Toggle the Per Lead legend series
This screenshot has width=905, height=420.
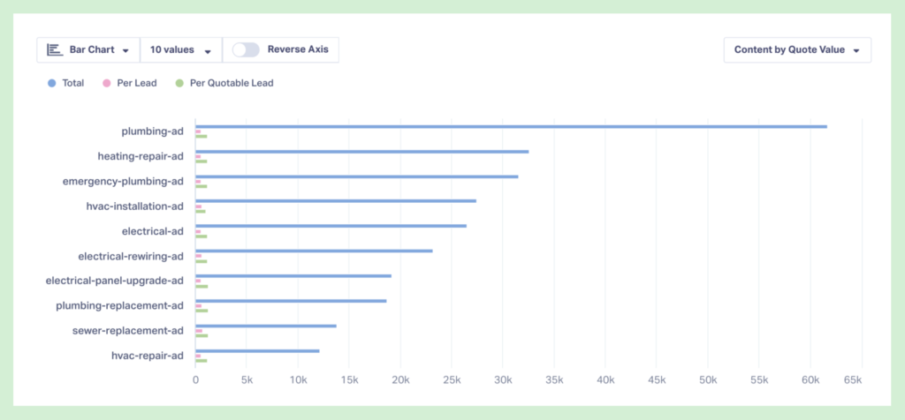pos(130,83)
